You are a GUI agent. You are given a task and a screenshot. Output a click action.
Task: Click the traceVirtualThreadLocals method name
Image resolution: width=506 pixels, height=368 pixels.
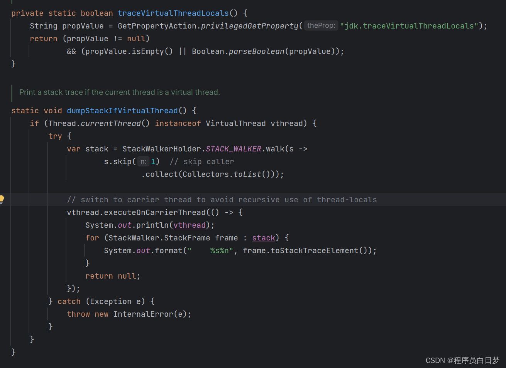(173, 13)
